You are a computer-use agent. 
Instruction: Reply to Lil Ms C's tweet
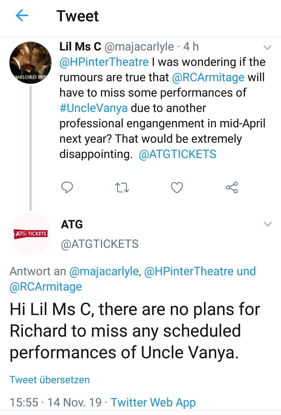pyautogui.click(x=67, y=187)
